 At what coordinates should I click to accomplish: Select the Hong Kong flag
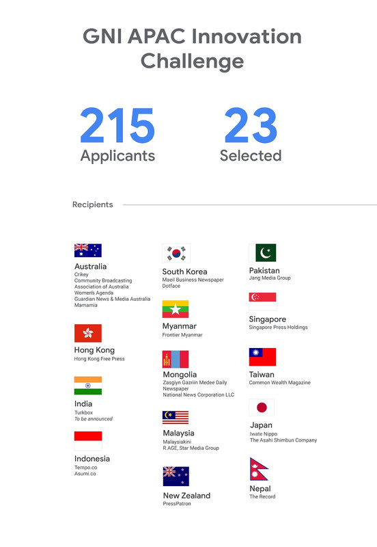click(88, 333)
